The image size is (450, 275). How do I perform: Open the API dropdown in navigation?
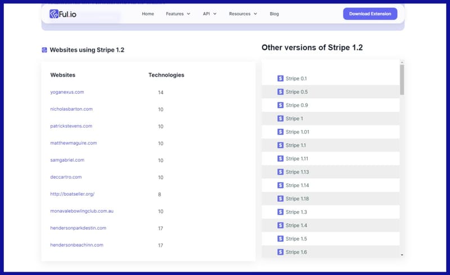point(209,14)
